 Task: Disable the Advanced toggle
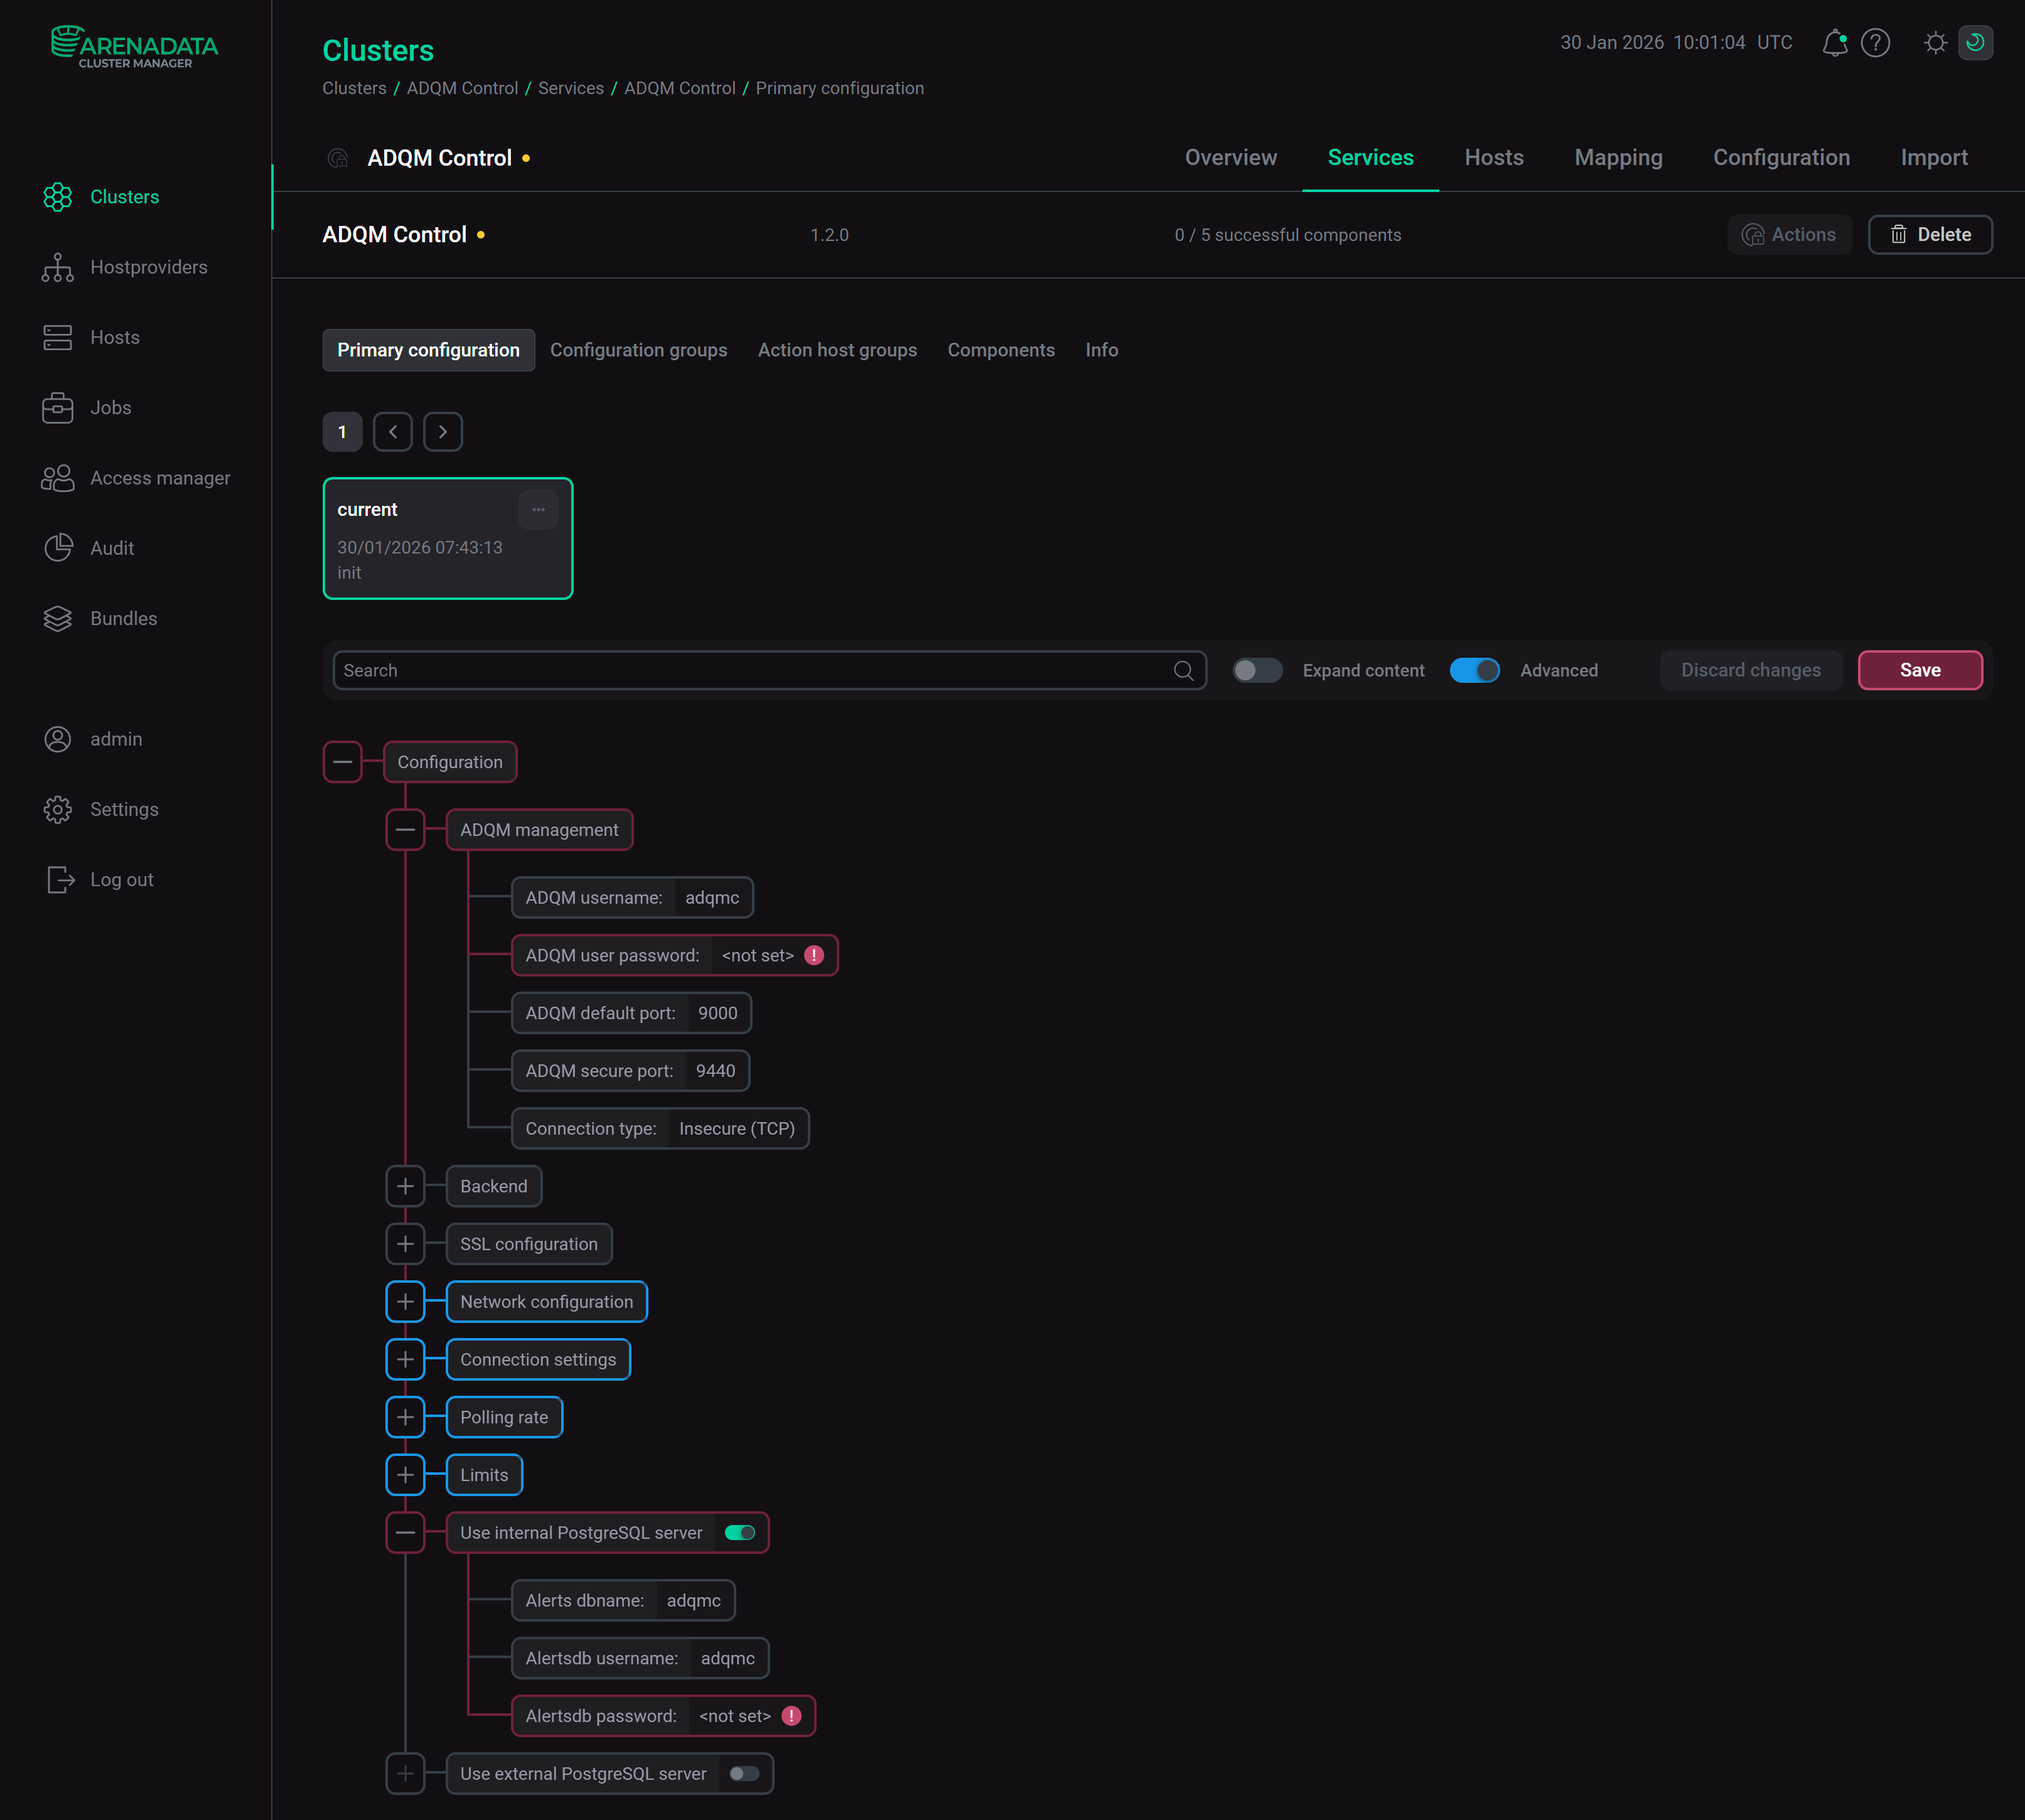pyautogui.click(x=1474, y=670)
